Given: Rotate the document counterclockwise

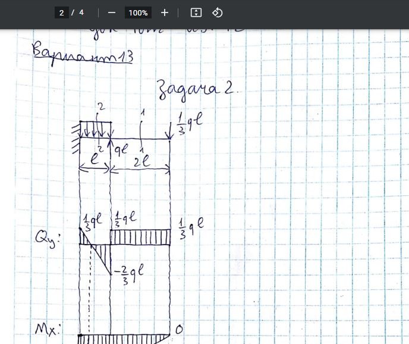Looking at the screenshot, I should point(218,12).
